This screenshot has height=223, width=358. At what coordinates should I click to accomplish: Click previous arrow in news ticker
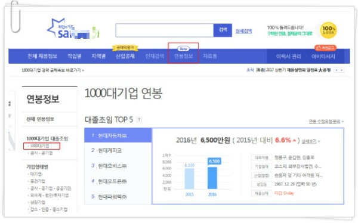(336, 70)
